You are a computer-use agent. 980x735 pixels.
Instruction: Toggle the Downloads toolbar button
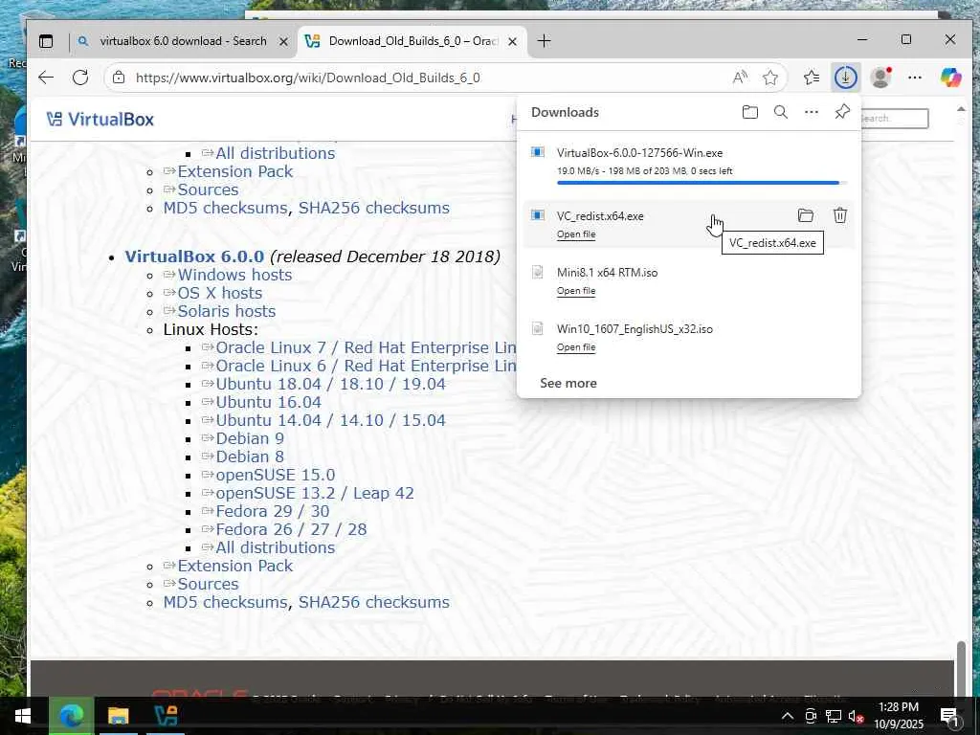(846, 78)
